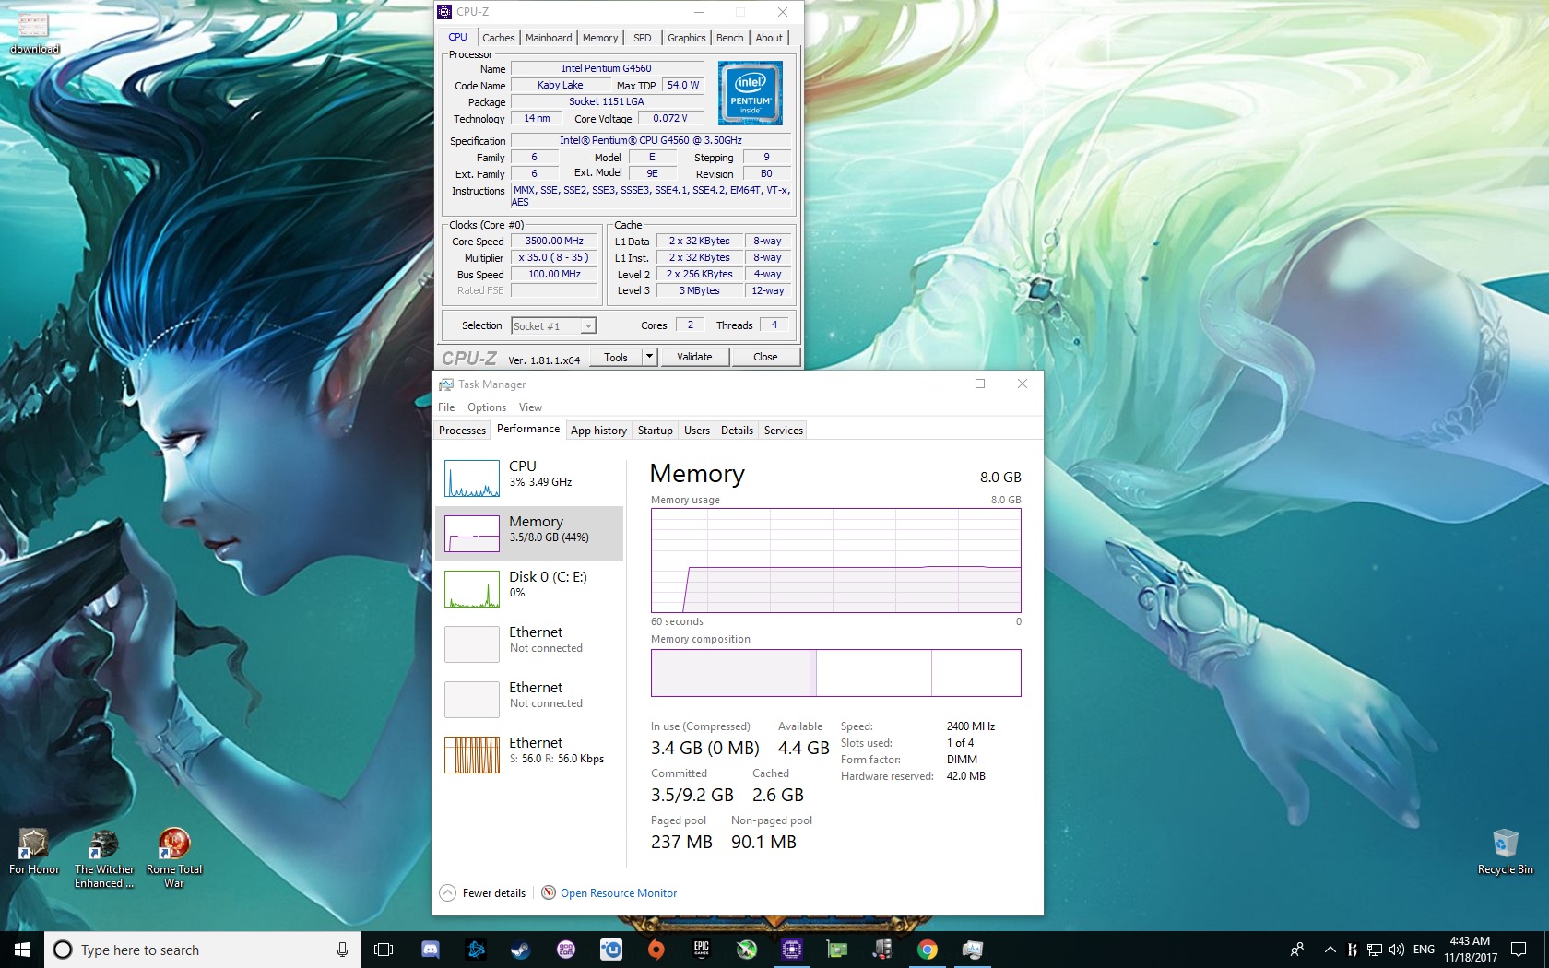This screenshot has width=1549, height=968.
Task: Open the Tools dropdown arrow in CPU-Z
Action: click(x=649, y=357)
